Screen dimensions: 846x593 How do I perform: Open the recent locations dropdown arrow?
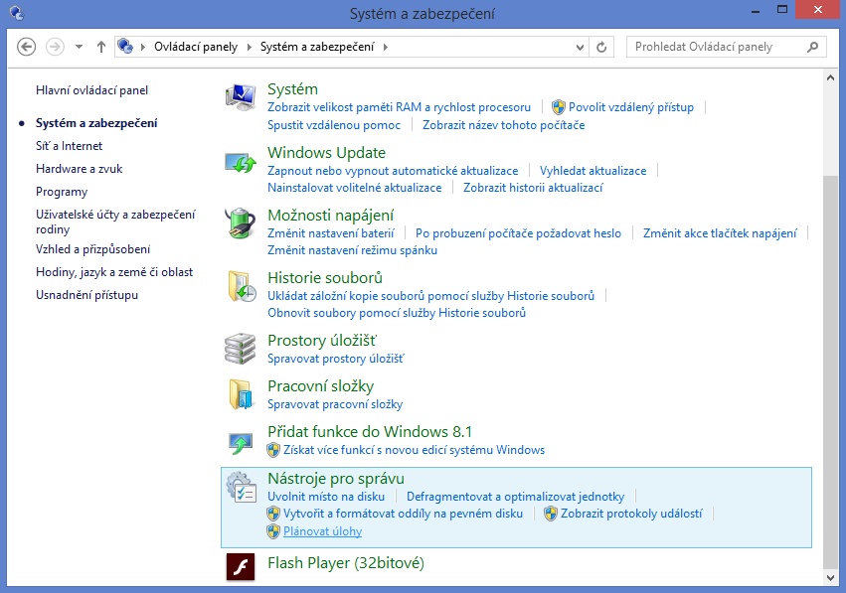tap(79, 47)
